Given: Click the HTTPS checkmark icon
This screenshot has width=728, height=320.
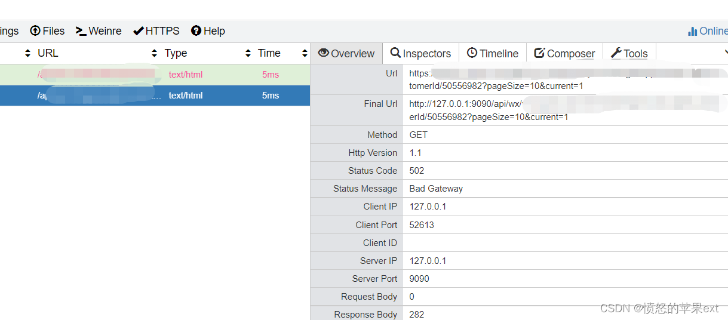Looking at the screenshot, I should coord(139,31).
